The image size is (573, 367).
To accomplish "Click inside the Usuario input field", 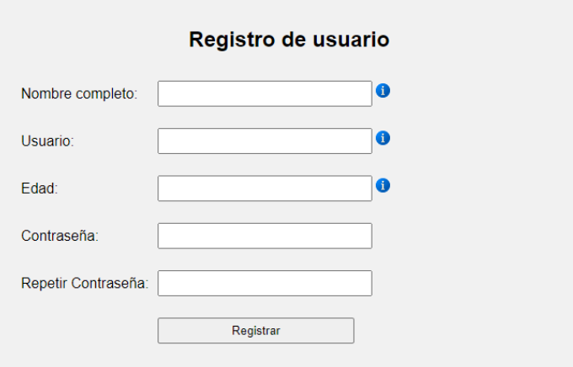I will (x=265, y=141).
